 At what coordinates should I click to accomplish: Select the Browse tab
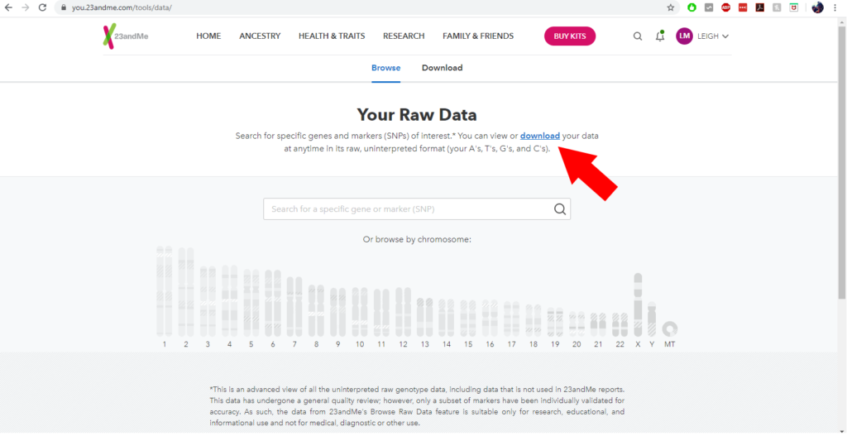(x=385, y=68)
